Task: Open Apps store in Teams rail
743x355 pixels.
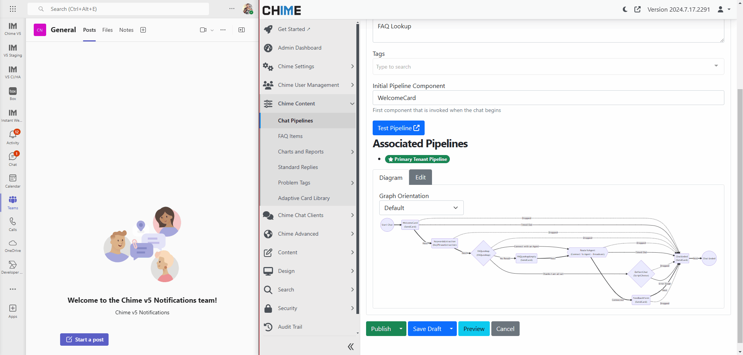Action: [x=13, y=311]
